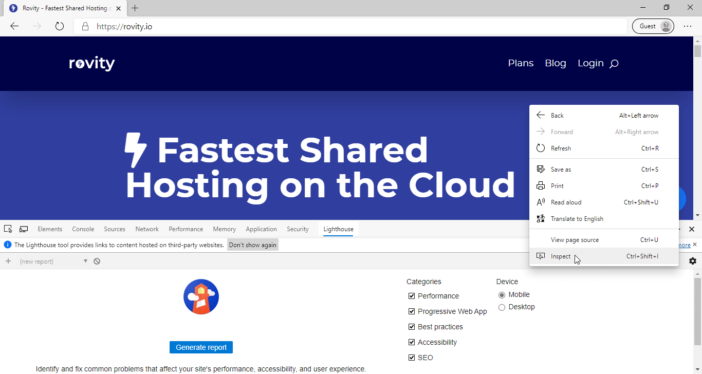The image size is (702, 374).
Task: Click the address bar URL field
Action: click(350, 26)
